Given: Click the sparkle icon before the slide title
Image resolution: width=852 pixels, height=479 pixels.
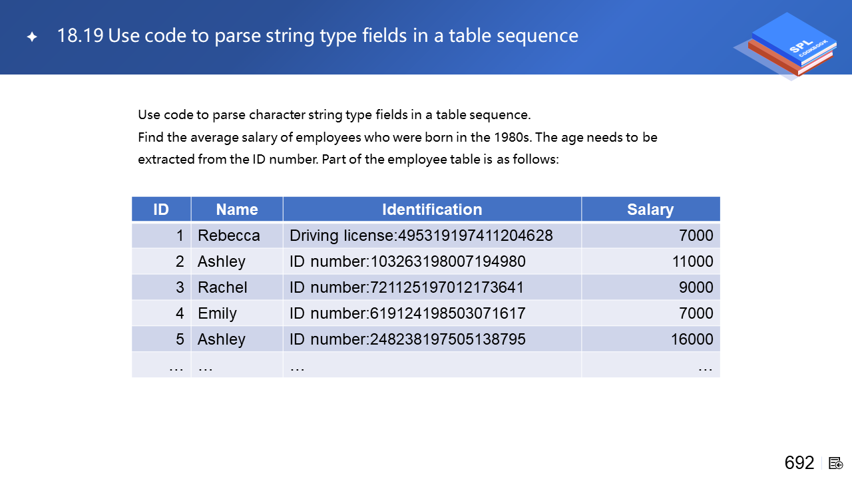Looking at the screenshot, I should pyautogui.click(x=32, y=37).
